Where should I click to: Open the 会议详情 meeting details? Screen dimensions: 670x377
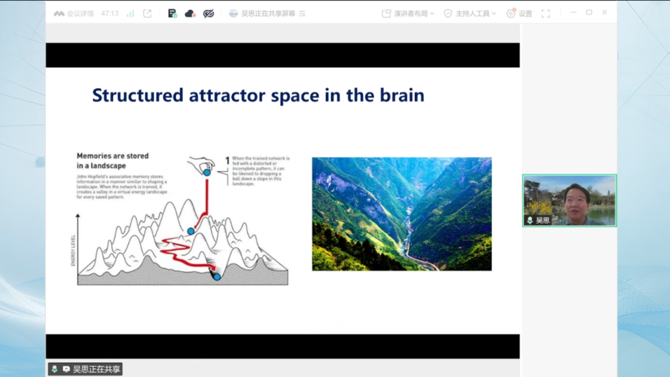[80, 14]
